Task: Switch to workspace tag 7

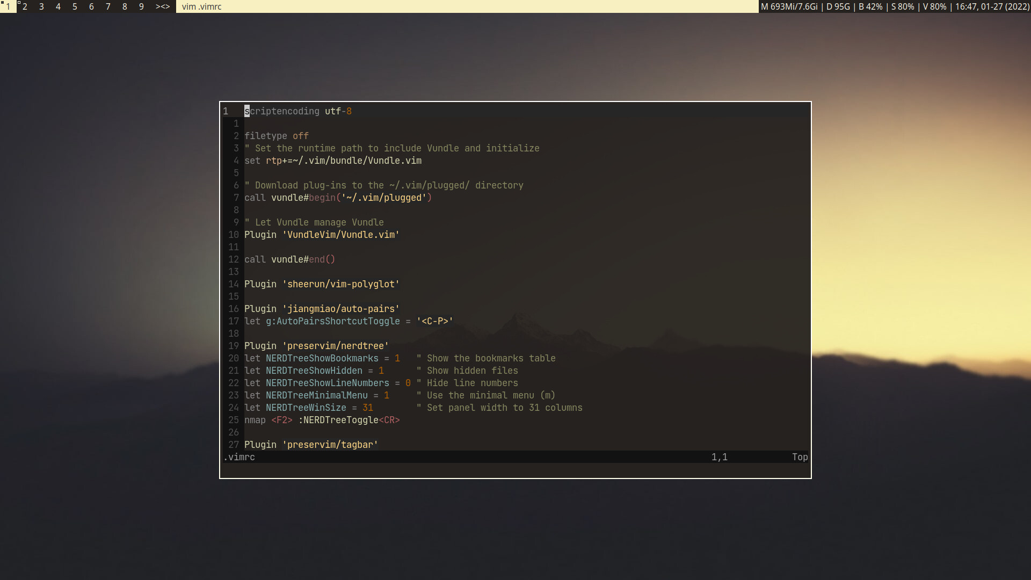Action: 108,6
